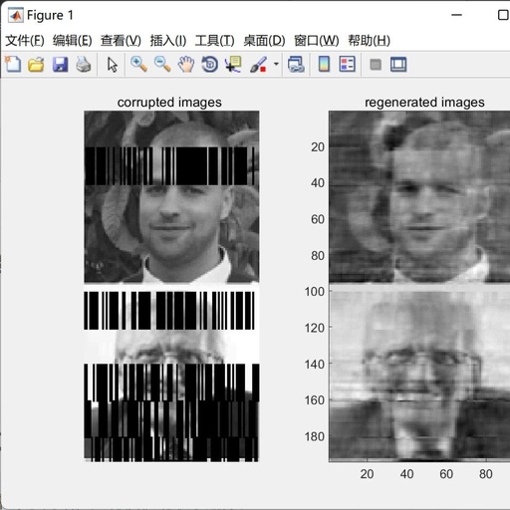Print the figure with the printer icon
The image size is (510, 510).
[84, 64]
